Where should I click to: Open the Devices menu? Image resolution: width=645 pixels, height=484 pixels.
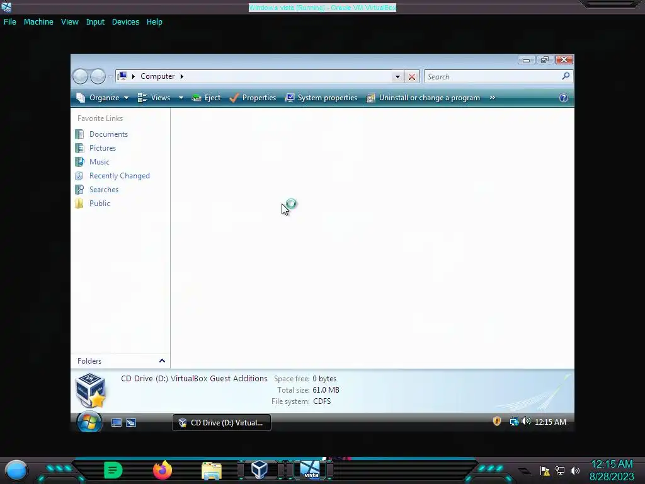(125, 22)
